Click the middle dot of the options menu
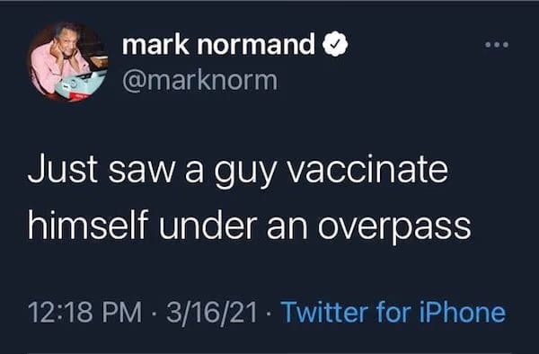 point(497,45)
